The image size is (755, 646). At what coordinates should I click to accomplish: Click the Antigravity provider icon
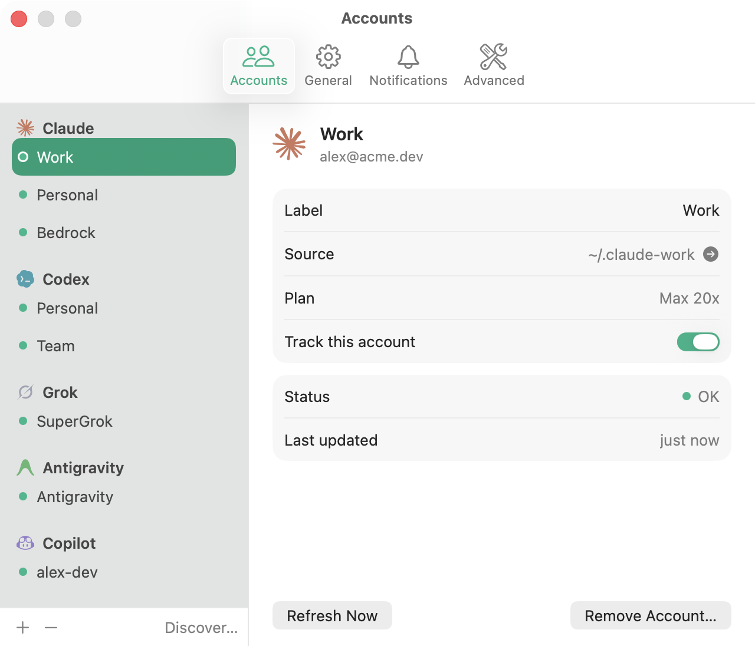point(25,467)
